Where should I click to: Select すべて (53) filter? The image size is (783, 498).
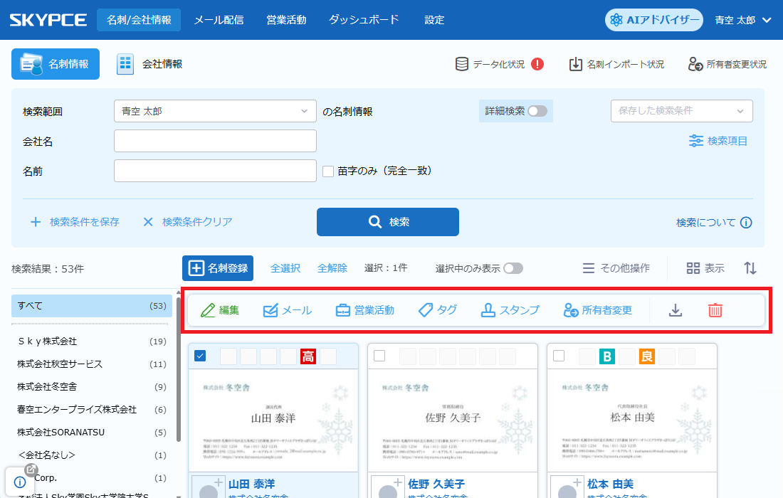point(92,306)
